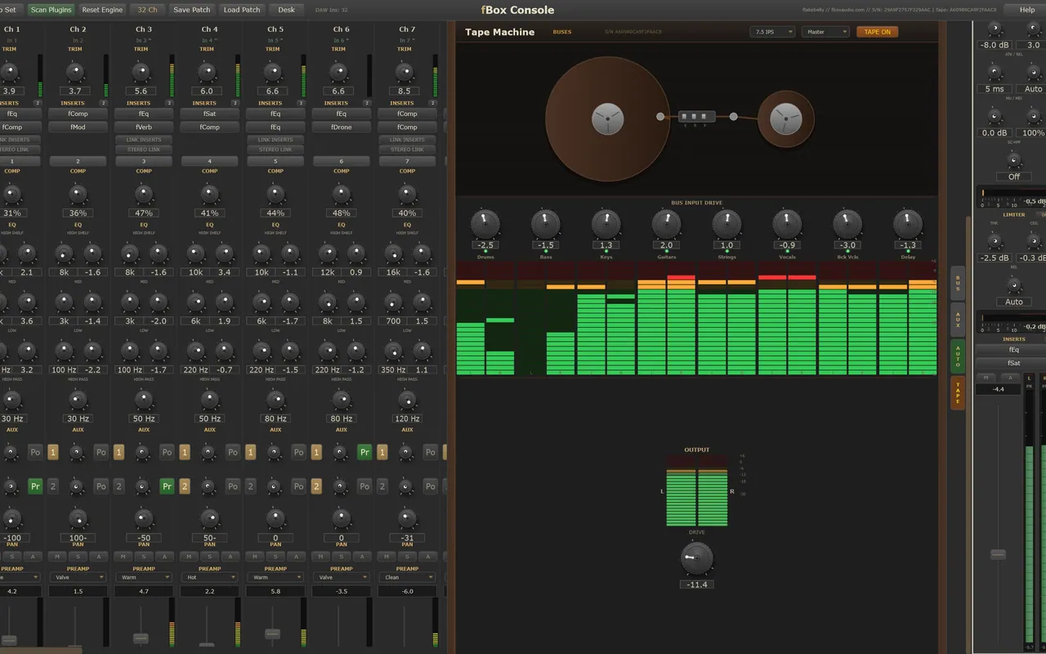Click the limiter REL knob reading Auto
The image size is (1046, 654).
[1014, 285]
